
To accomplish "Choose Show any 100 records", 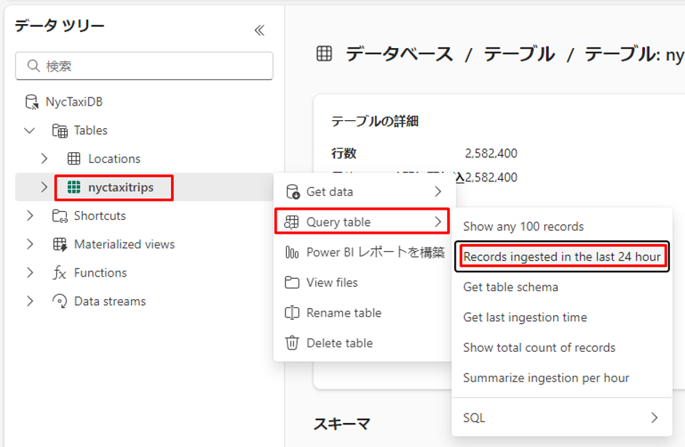I will [523, 226].
